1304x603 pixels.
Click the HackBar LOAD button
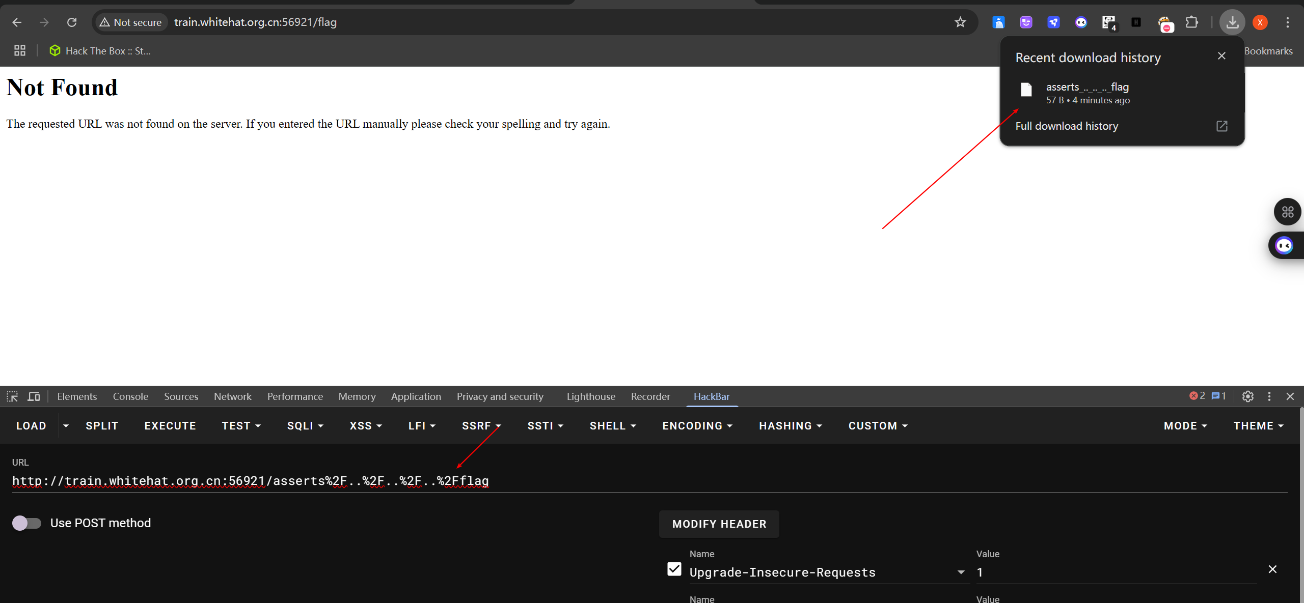click(31, 426)
